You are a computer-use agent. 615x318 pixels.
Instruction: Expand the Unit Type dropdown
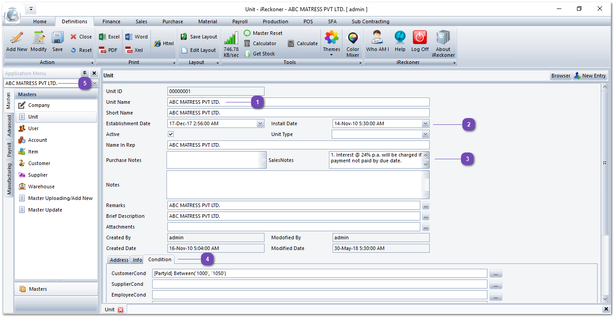425,134
